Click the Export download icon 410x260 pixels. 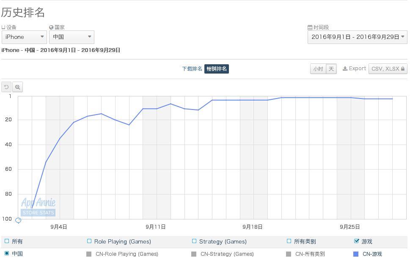point(345,68)
